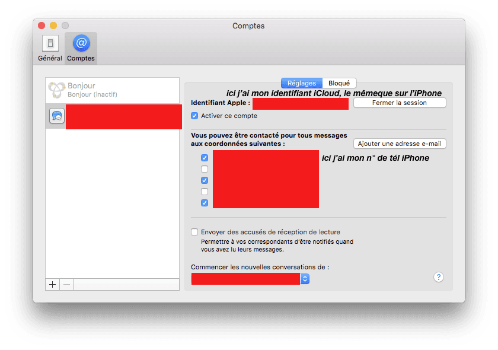Close the Comptes window with red button
The height and width of the screenshot is (350, 498).
(x=41, y=26)
